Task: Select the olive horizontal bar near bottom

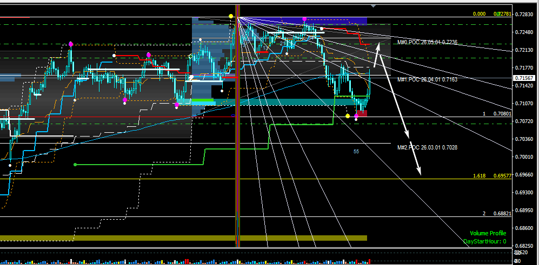Action: point(184,238)
